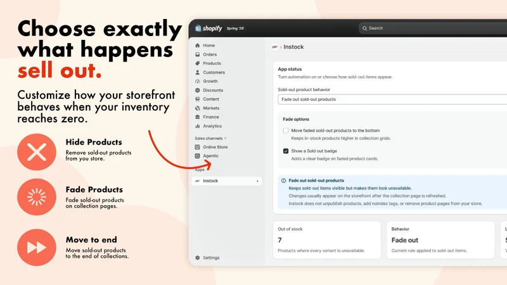Open the Sold-out product behavior dropdown

(392, 99)
